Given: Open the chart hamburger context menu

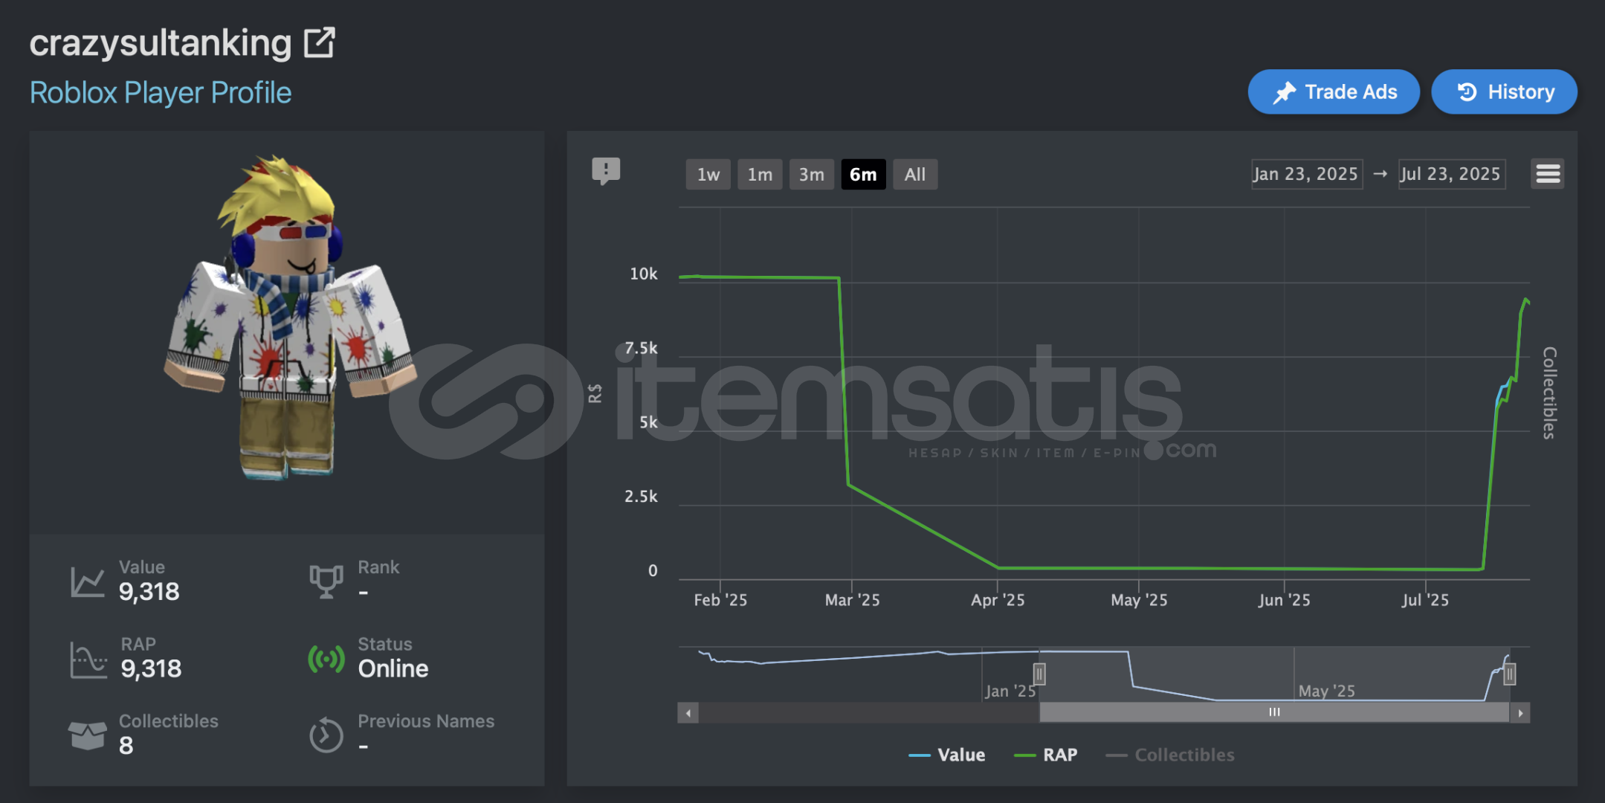Looking at the screenshot, I should click(1548, 174).
